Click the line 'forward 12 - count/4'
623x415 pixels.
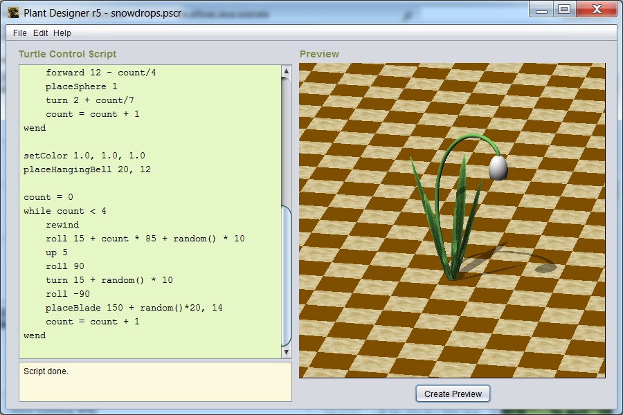pyautogui.click(x=100, y=73)
